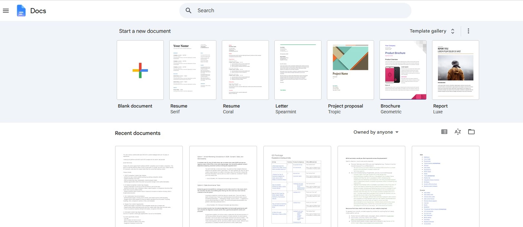Open the Resume Coral template
This screenshot has width=523, height=227.
coord(245,70)
